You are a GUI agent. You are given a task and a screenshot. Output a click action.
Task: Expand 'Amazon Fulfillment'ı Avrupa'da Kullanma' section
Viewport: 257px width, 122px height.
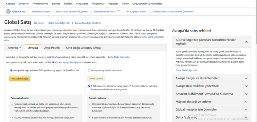[211, 94]
